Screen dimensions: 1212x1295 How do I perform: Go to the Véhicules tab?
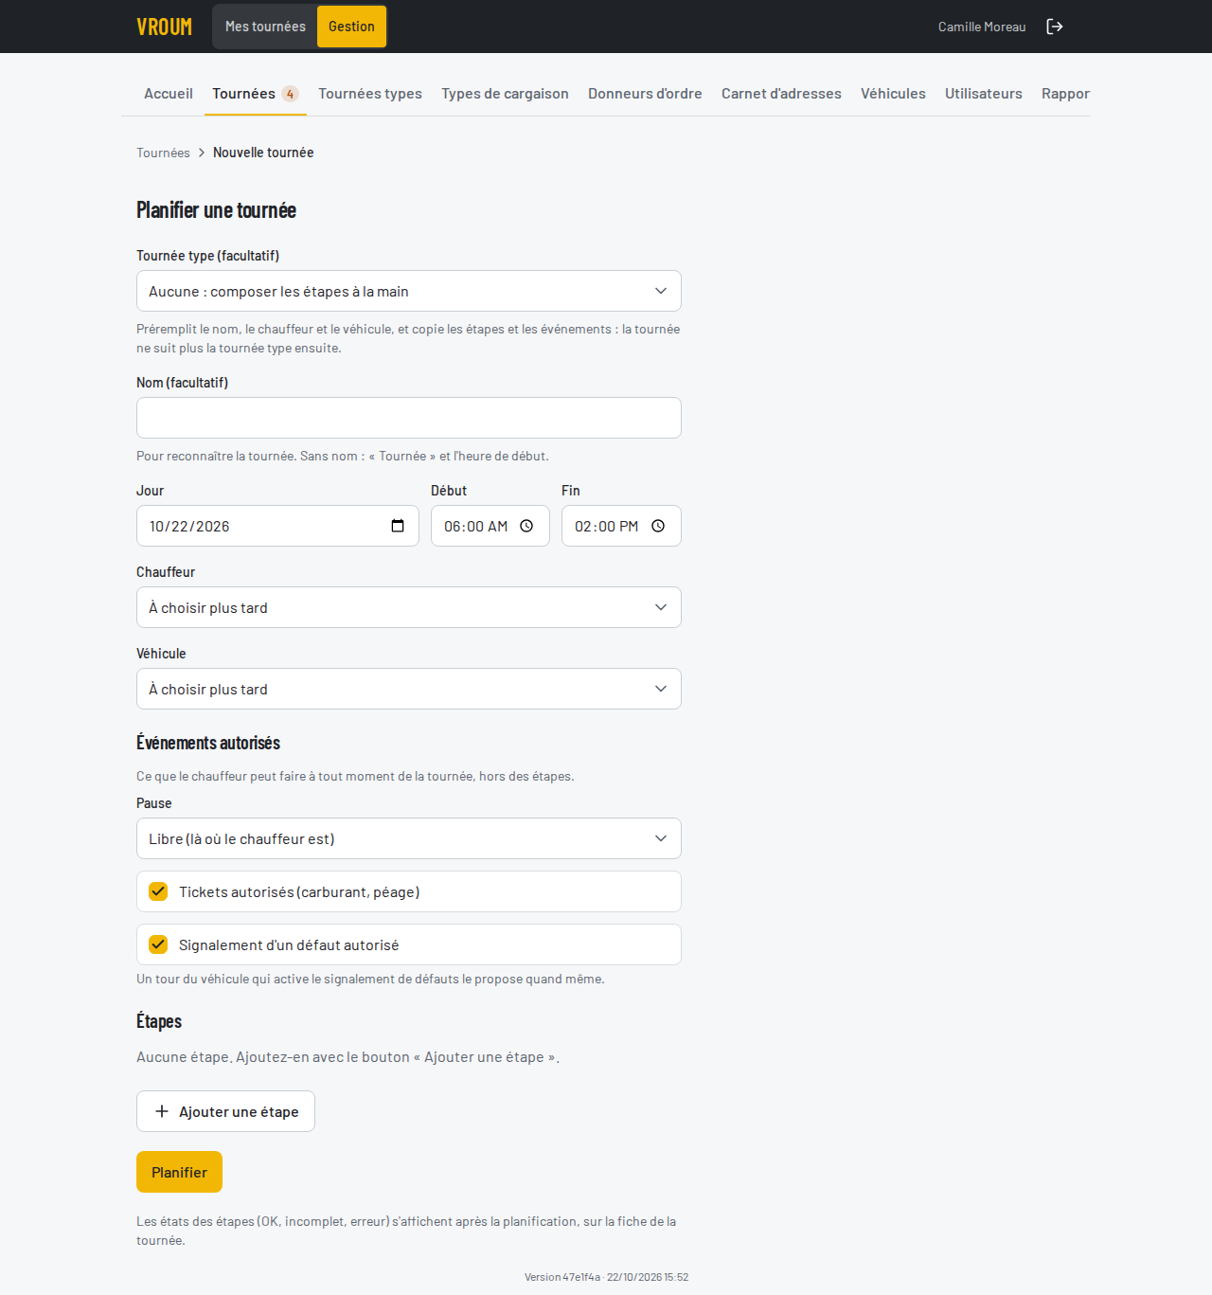tap(893, 94)
